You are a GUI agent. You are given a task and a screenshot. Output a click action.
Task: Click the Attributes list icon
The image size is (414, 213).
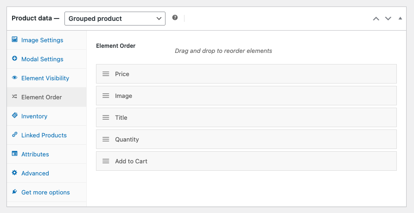click(x=14, y=154)
